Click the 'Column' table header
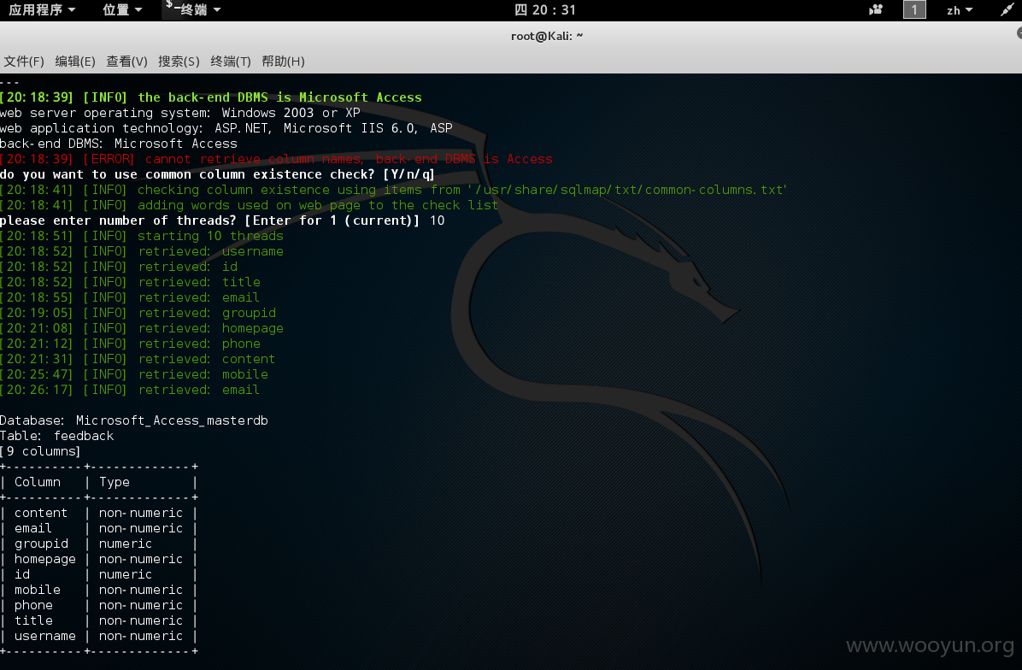Screen dimensions: 1022x670 click(37, 482)
